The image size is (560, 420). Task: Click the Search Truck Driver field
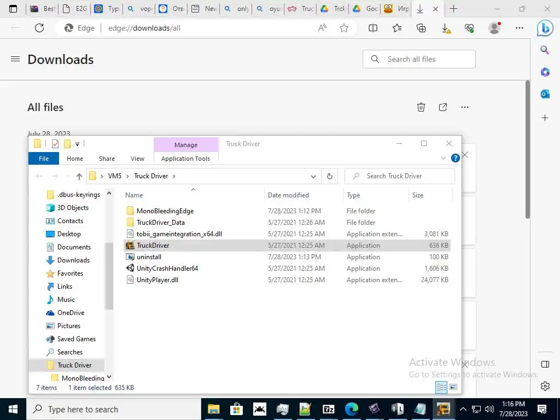[x=400, y=176]
